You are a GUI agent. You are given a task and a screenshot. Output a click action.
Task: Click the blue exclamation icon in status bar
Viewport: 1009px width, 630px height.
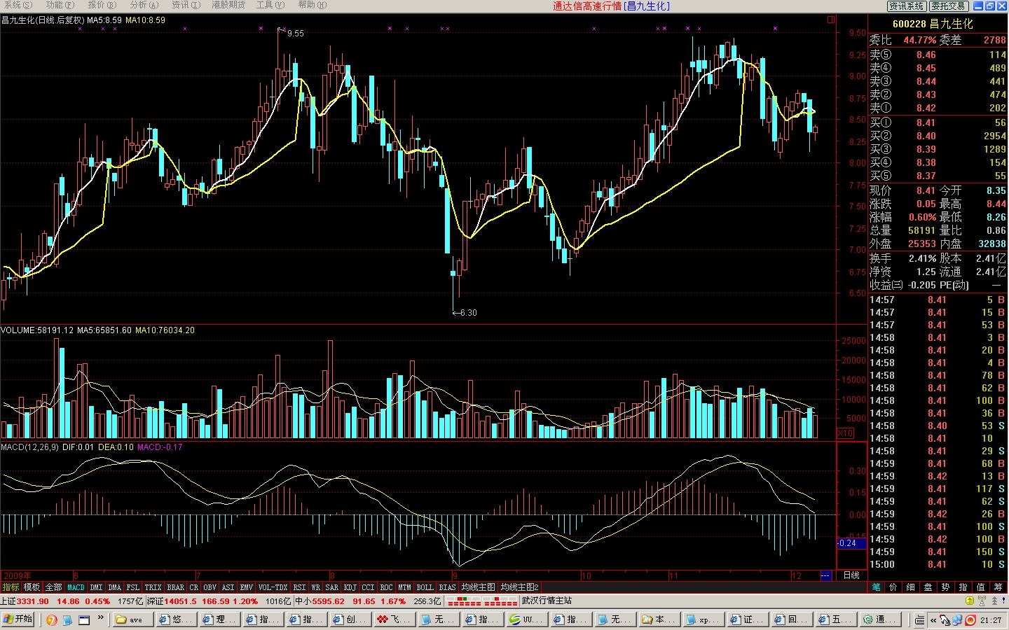tap(1003, 601)
